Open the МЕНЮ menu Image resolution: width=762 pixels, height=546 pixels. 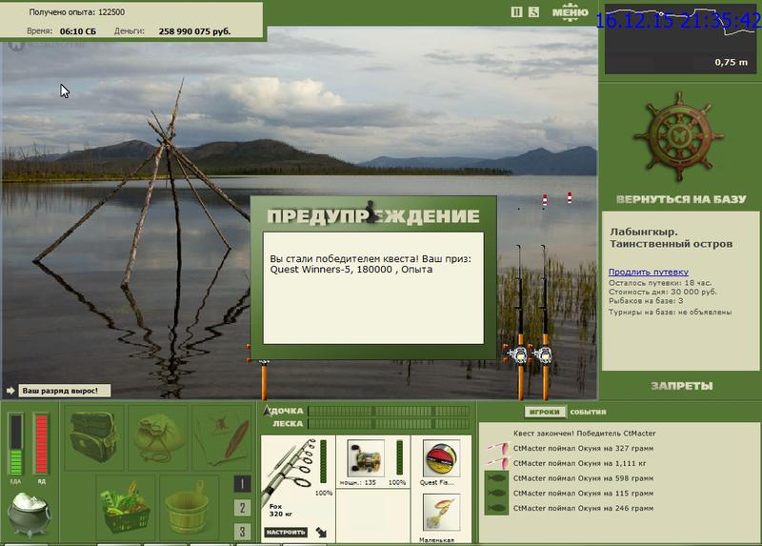(570, 12)
